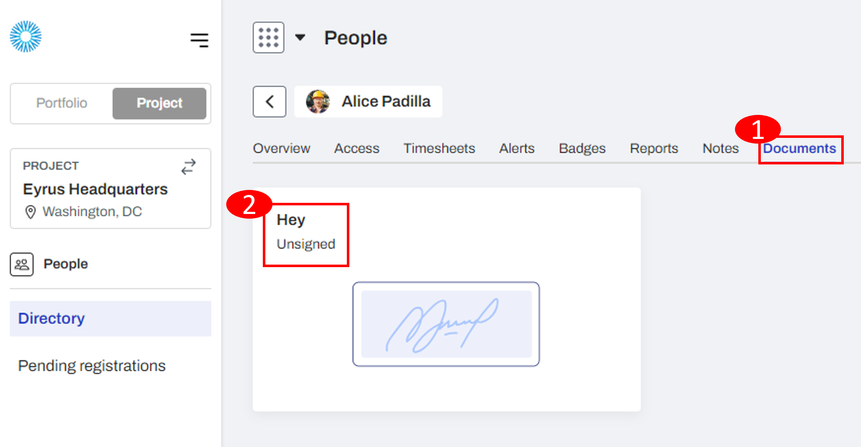Viewport: 861px width, 447px height.
Task: Click Alice Padilla's avatar photo
Action: 318,102
